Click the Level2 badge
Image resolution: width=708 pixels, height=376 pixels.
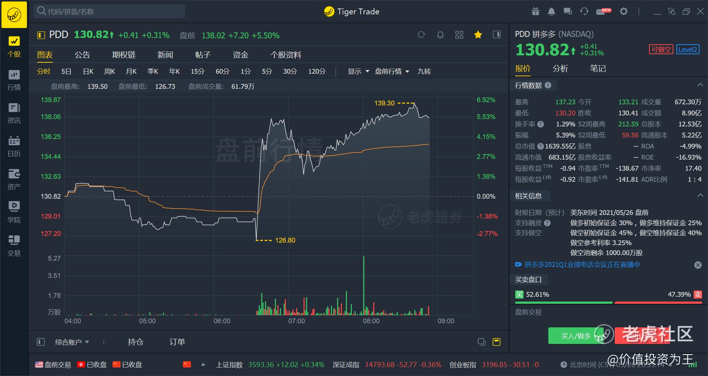[x=688, y=49]
